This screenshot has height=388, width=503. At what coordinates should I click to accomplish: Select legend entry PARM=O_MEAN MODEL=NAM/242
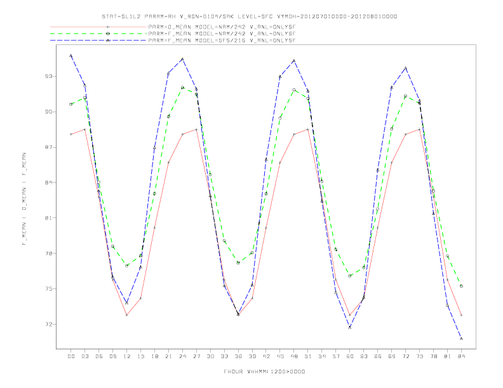click(x=222, y=27)
